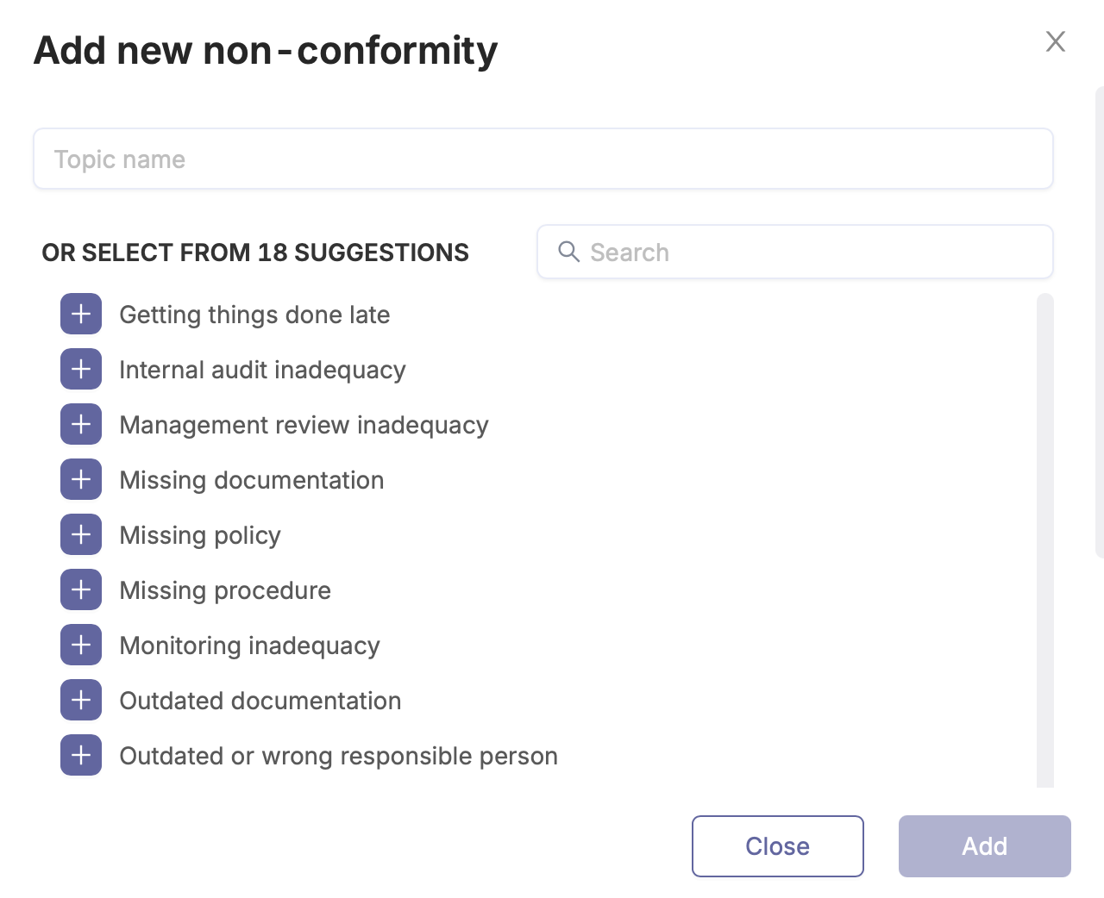Image resolution: width=1104 pixels, height=898 pixels.
Task: Click the magnifier icon in Search box
Action: pos(568,252)
